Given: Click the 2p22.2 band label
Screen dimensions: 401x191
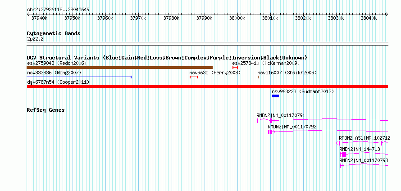Looking at the screenshot, I should 35,39.
